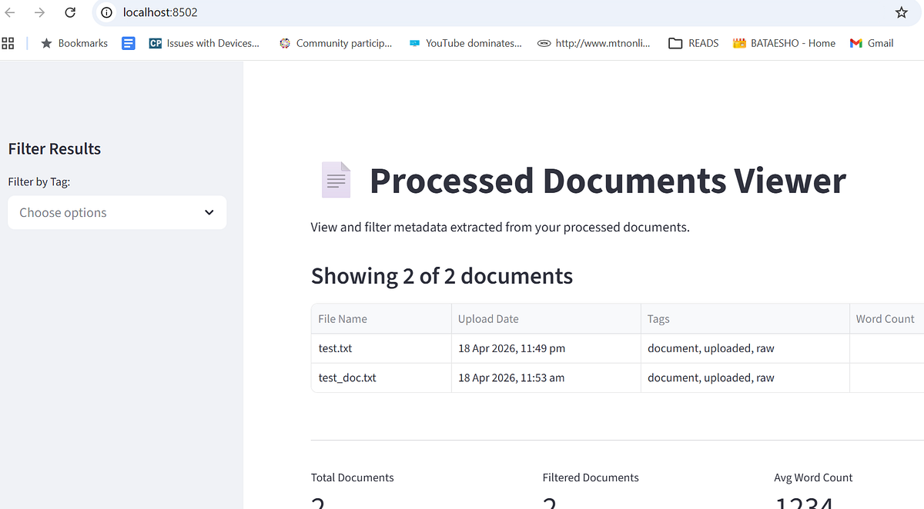The height and width of the screenshot is (509, 924).
Task: Bookmark this page with star icon
Action: click(x=902, y=12)
